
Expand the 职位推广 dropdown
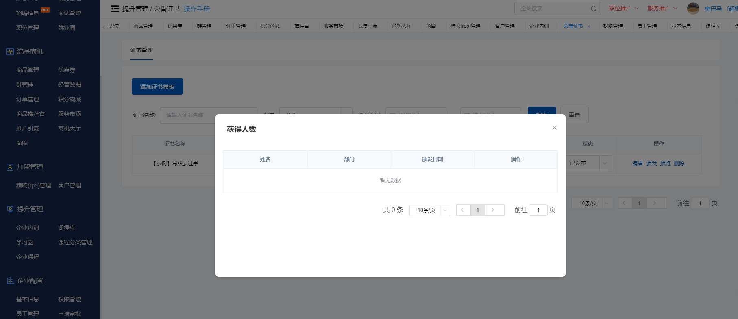tap(623, 8)
